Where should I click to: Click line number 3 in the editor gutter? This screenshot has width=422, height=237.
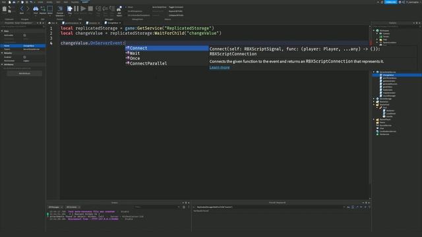[x=51, y=38]
